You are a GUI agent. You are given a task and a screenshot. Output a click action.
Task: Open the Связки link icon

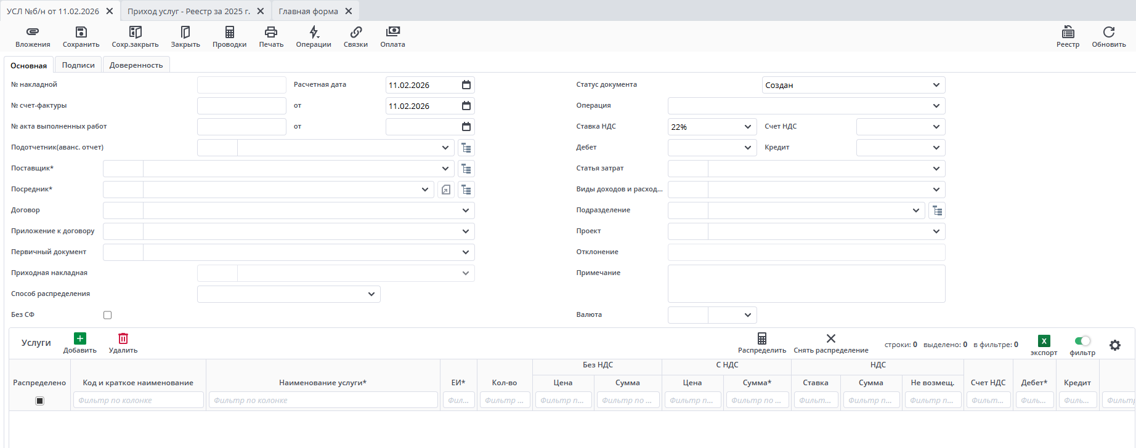[x=355, y=32]
